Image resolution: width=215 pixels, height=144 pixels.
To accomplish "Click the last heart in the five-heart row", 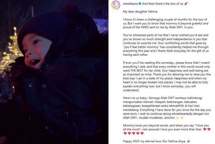I will point(142,133).
